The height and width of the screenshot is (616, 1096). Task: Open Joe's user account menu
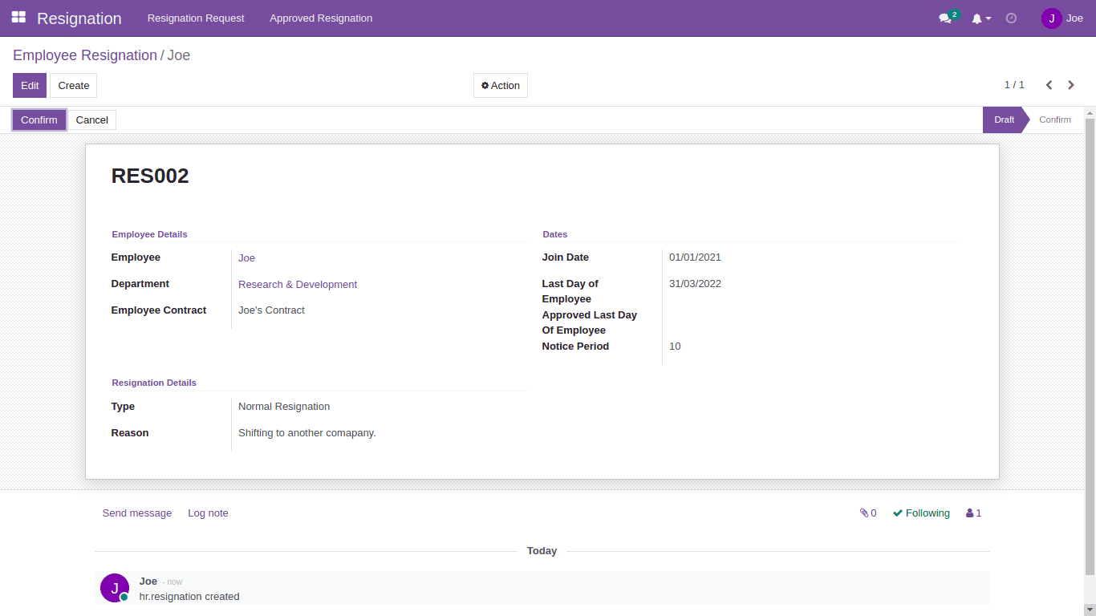tap(1062, 18)
